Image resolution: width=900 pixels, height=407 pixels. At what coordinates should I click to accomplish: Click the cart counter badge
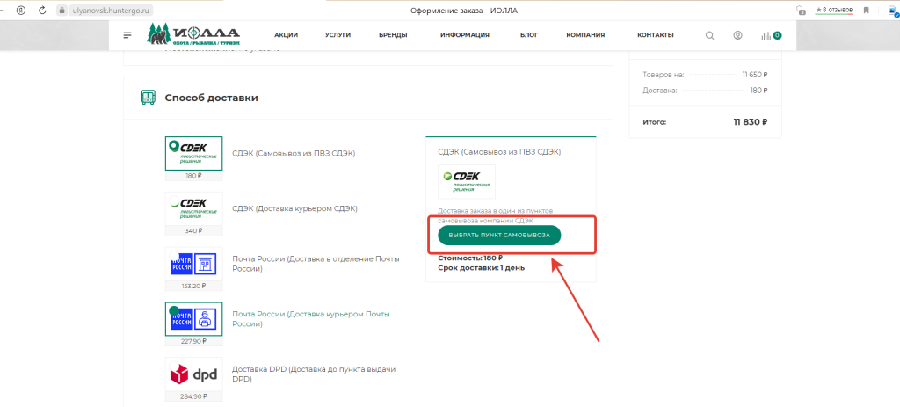coord(777,35)
